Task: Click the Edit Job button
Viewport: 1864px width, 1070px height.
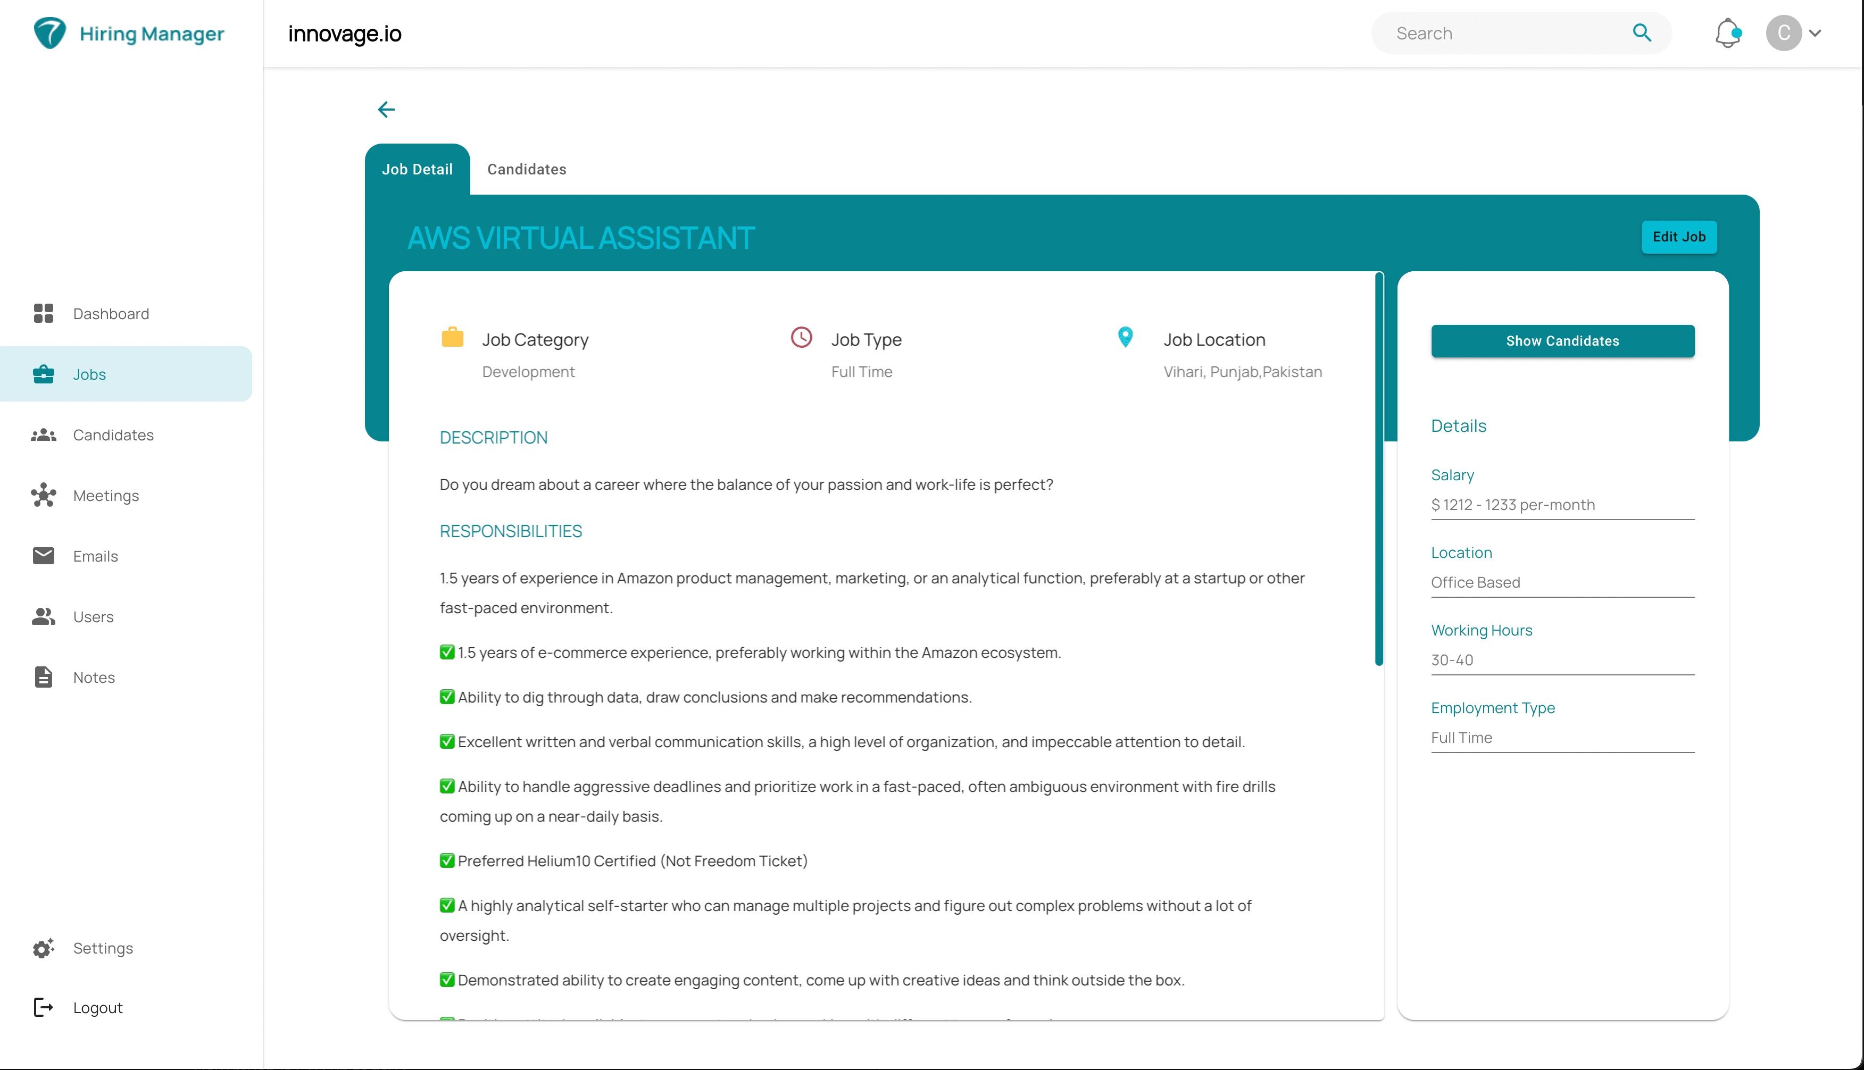Action: pos(1679,237)
